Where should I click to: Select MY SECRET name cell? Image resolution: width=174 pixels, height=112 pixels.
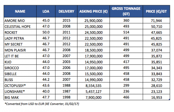(20, 44)
